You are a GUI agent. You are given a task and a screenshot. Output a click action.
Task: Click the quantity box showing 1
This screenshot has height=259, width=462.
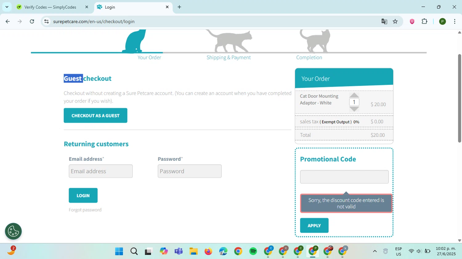pyautogui.click(x=354, y=102)
